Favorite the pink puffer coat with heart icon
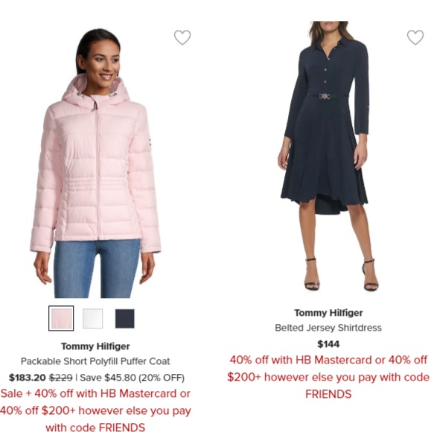 pos(182,37)
